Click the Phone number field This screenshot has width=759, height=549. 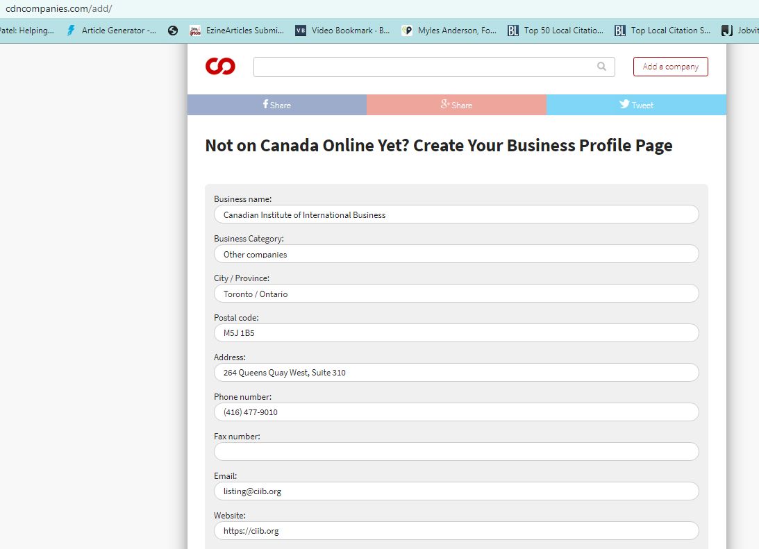coord(456,412)
